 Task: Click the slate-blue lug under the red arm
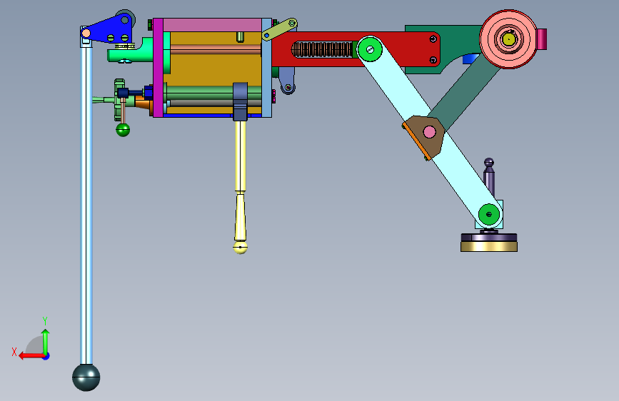[287, 81]
